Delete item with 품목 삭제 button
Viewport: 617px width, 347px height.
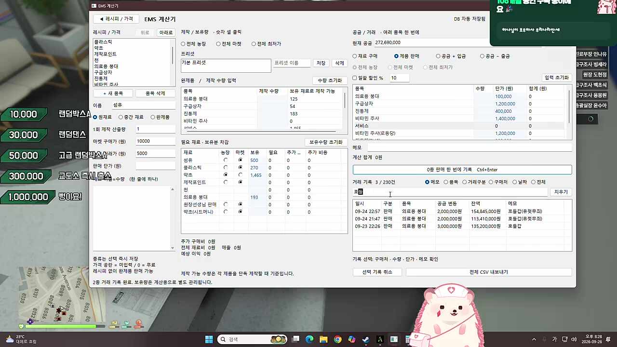click(155, 93)
